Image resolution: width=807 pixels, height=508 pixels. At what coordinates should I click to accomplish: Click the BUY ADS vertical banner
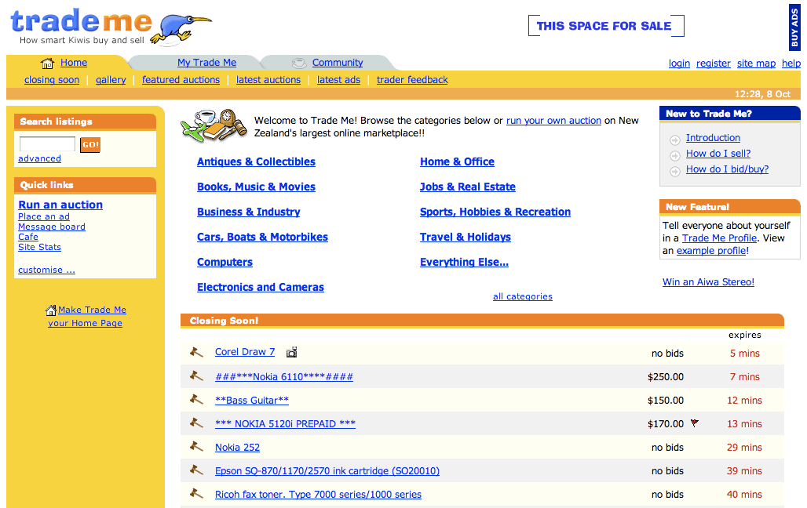click(x=794, y=27)
